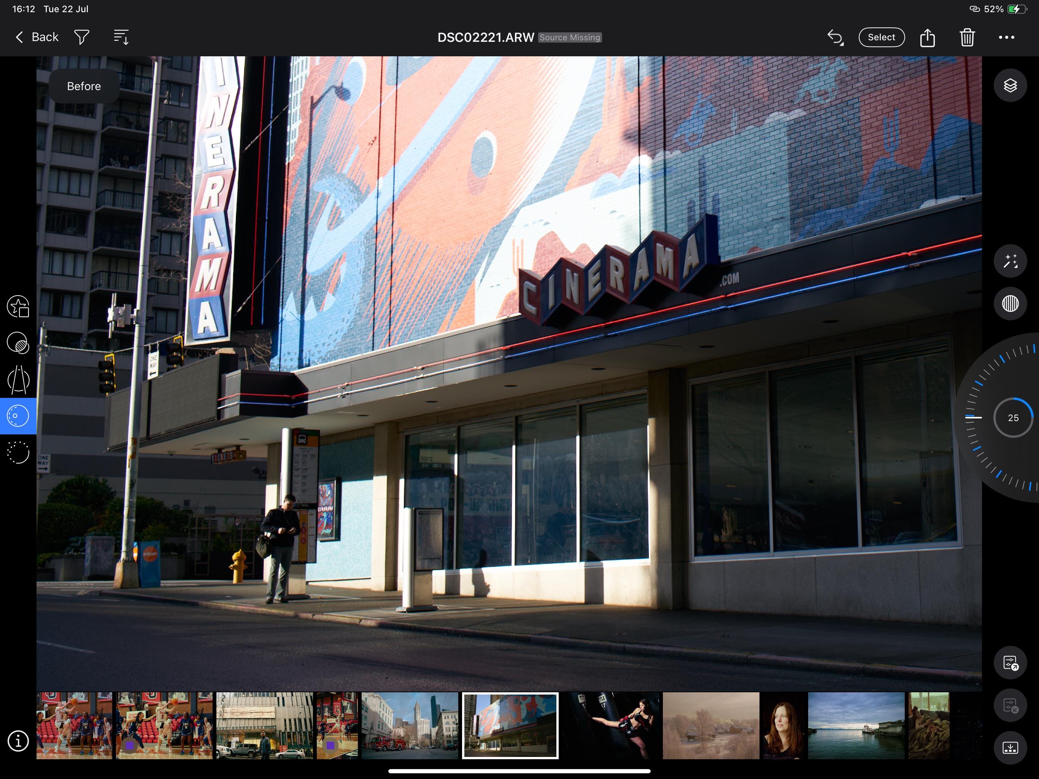This screenshot has width=1039, height=779.
Task: Select the snowy landscape thumbnail
Action: click(x=711, y=725)
